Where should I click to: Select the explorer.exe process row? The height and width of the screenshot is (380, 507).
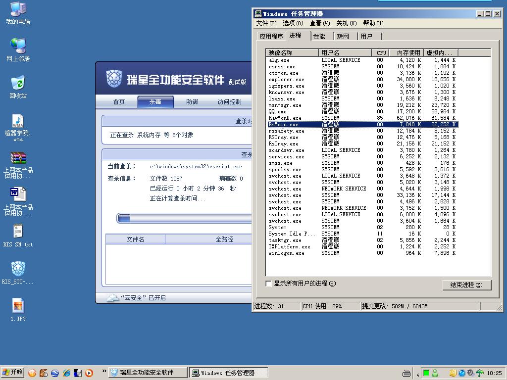pyautogui.click(x=363, y=80)
